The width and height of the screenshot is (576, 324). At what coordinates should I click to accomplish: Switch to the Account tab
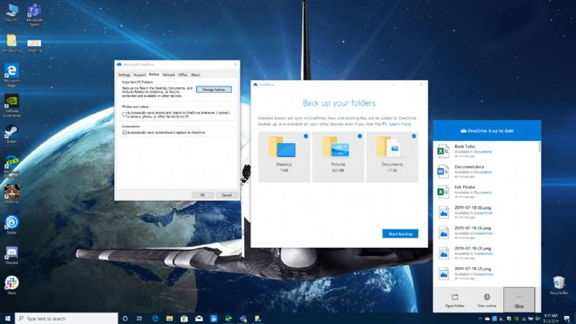pos(140,75)
